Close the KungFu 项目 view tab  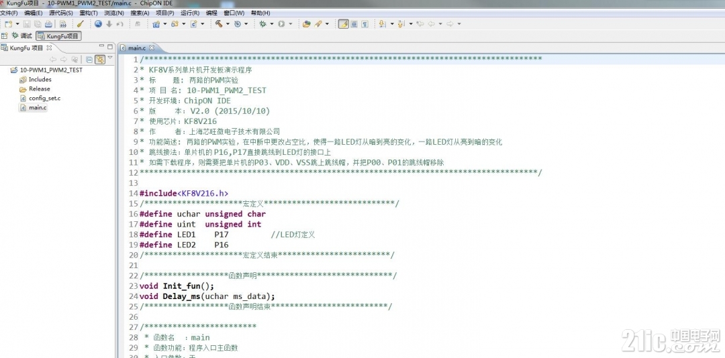click(49, 48)
